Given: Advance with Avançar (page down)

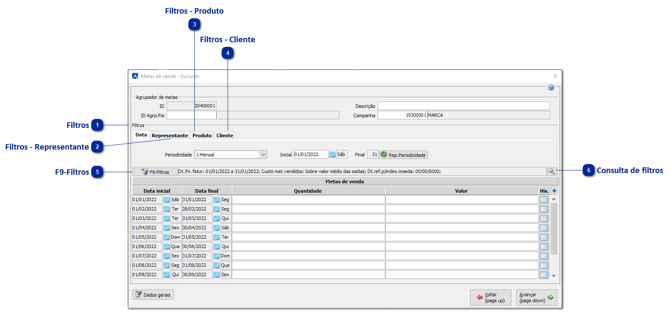Looking at the screenshot, I should point(537,298).
